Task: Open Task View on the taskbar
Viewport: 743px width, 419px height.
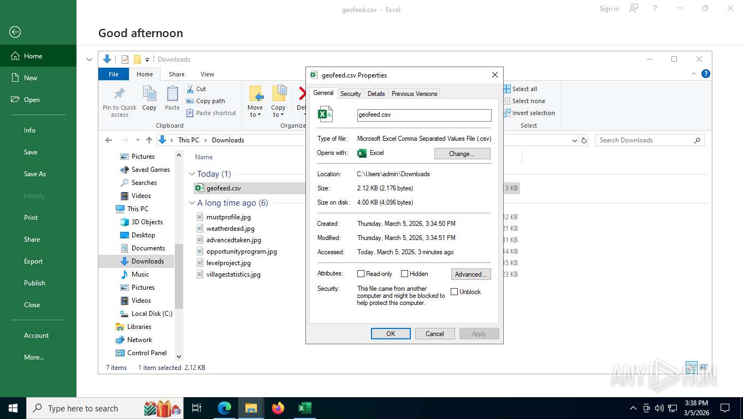Action: pos(197,408)
